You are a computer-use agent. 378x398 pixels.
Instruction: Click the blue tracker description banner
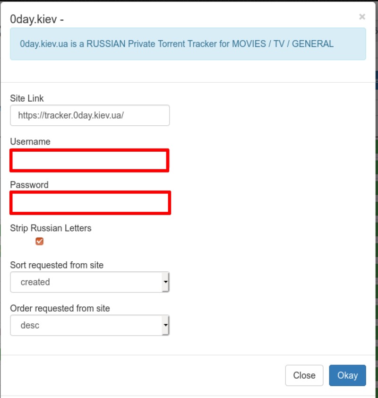point(188,44)
